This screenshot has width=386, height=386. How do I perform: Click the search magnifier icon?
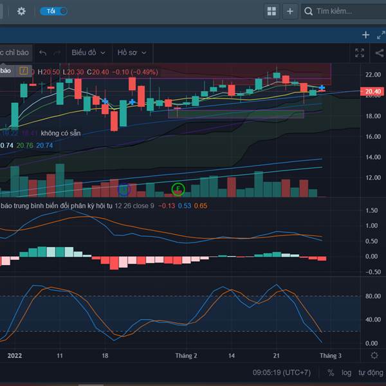click(308, 12)
